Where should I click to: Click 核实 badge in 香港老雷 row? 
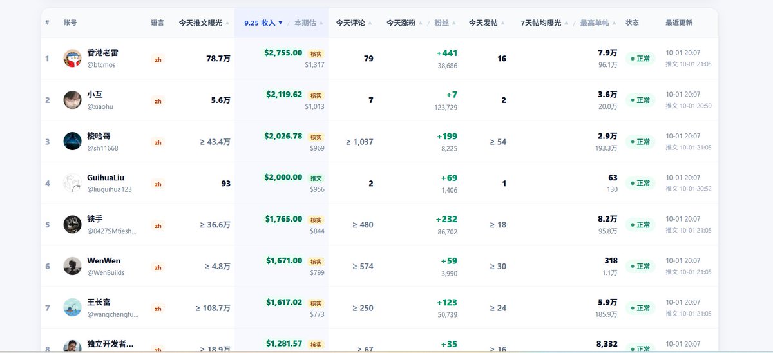point(316,54)
